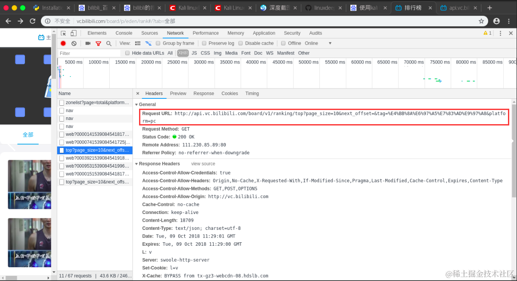The height and width of the screenshot is (281, 517).
Task: Open the Application panel tab
Action: [x=264, y=33]
